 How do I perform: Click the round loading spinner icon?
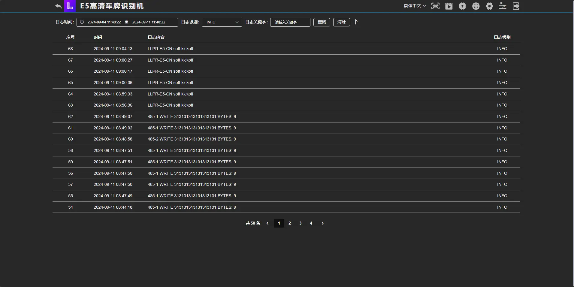(x=476, y=6)
